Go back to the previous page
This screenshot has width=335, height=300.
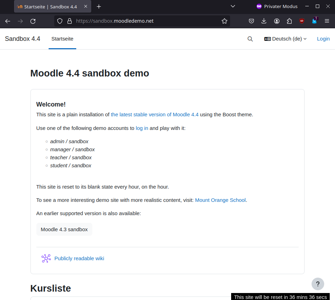(x=8, y=21)
